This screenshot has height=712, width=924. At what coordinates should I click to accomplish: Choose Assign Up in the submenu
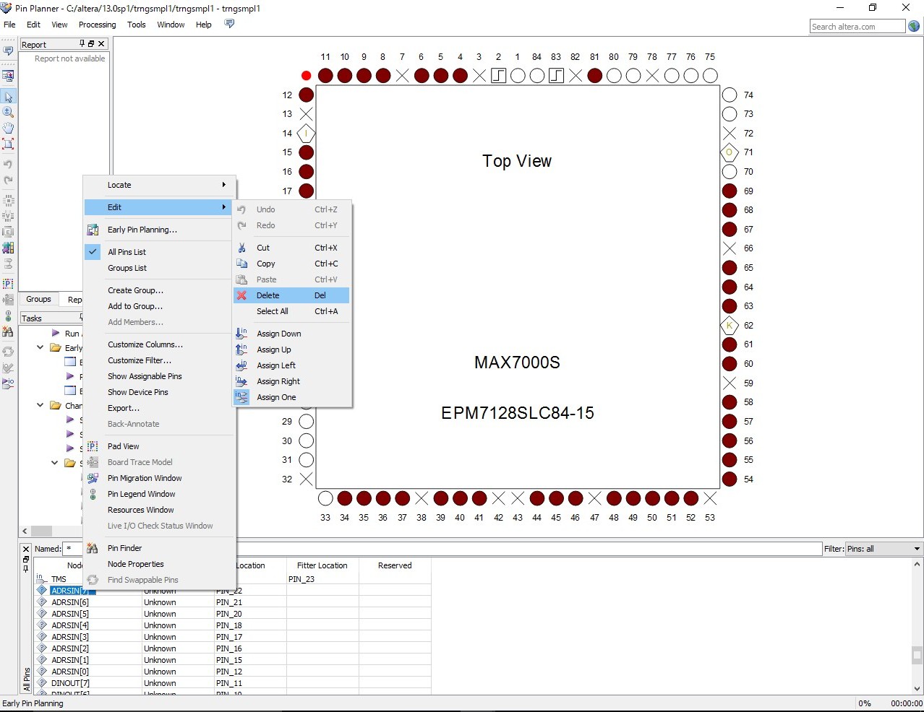[x=291, y=350]
